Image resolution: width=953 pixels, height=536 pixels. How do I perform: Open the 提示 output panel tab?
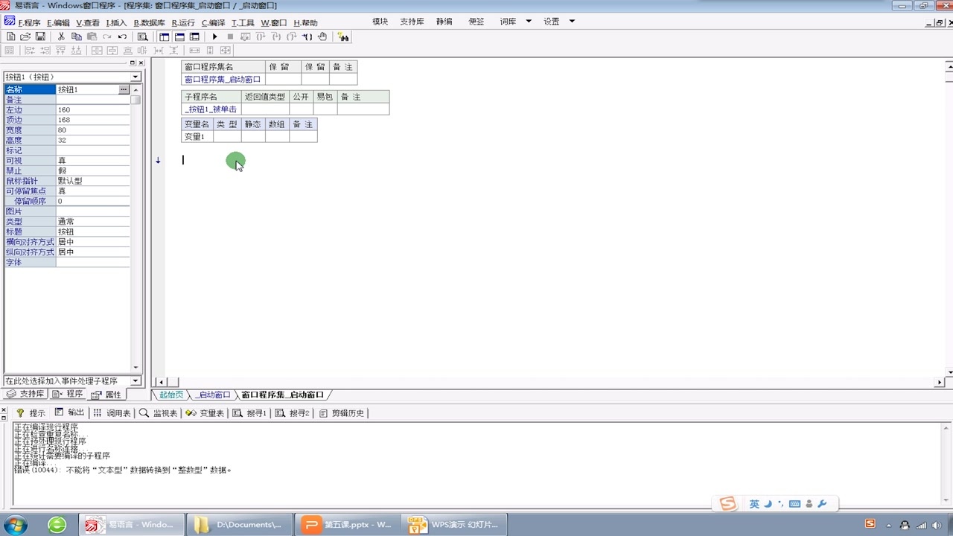(31, 412)
